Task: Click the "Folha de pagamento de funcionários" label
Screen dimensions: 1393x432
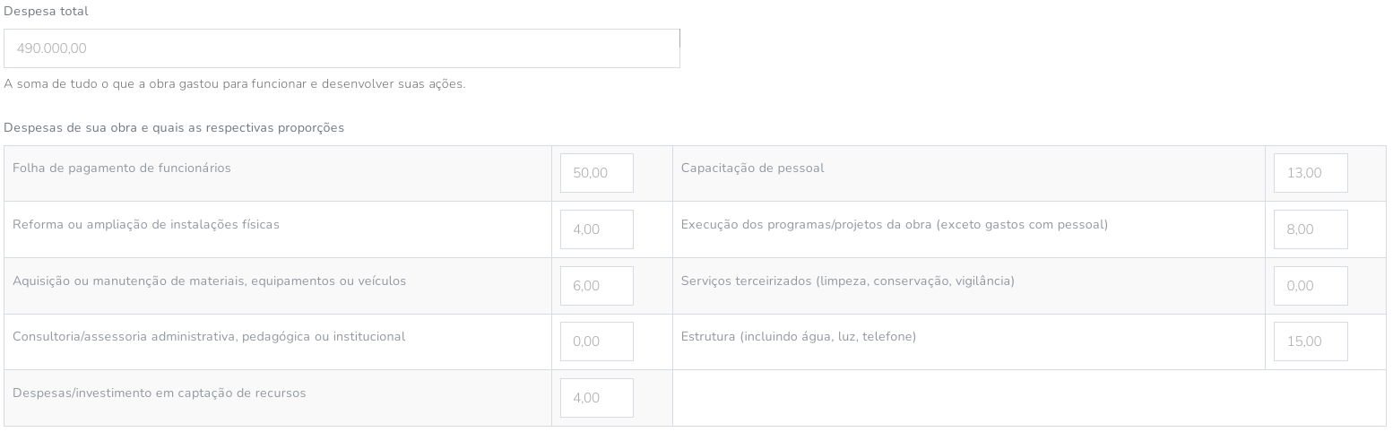Action: pyautogui.click(x=122, y=168)
